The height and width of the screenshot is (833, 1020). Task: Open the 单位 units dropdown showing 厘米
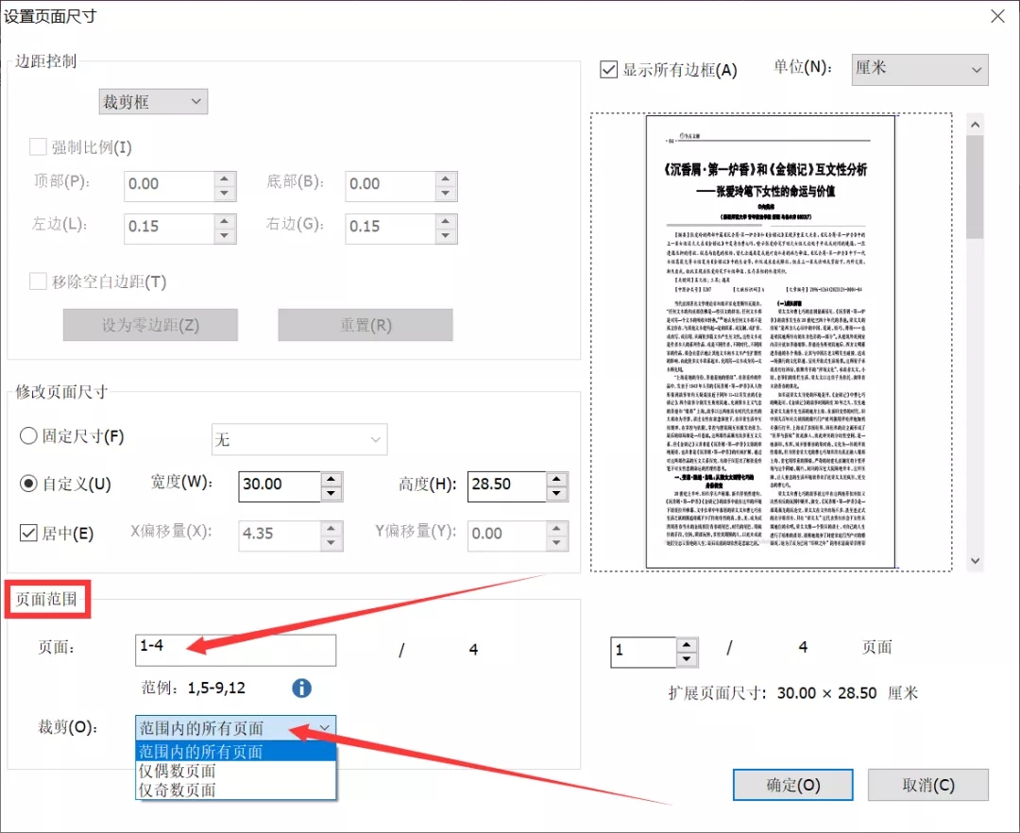coord(918,69)
